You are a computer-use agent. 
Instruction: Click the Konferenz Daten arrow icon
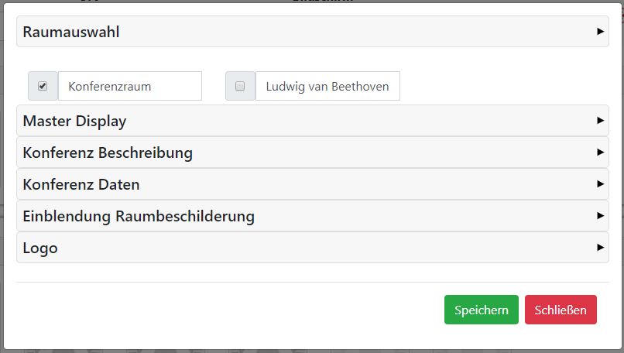tap(600, 184)
